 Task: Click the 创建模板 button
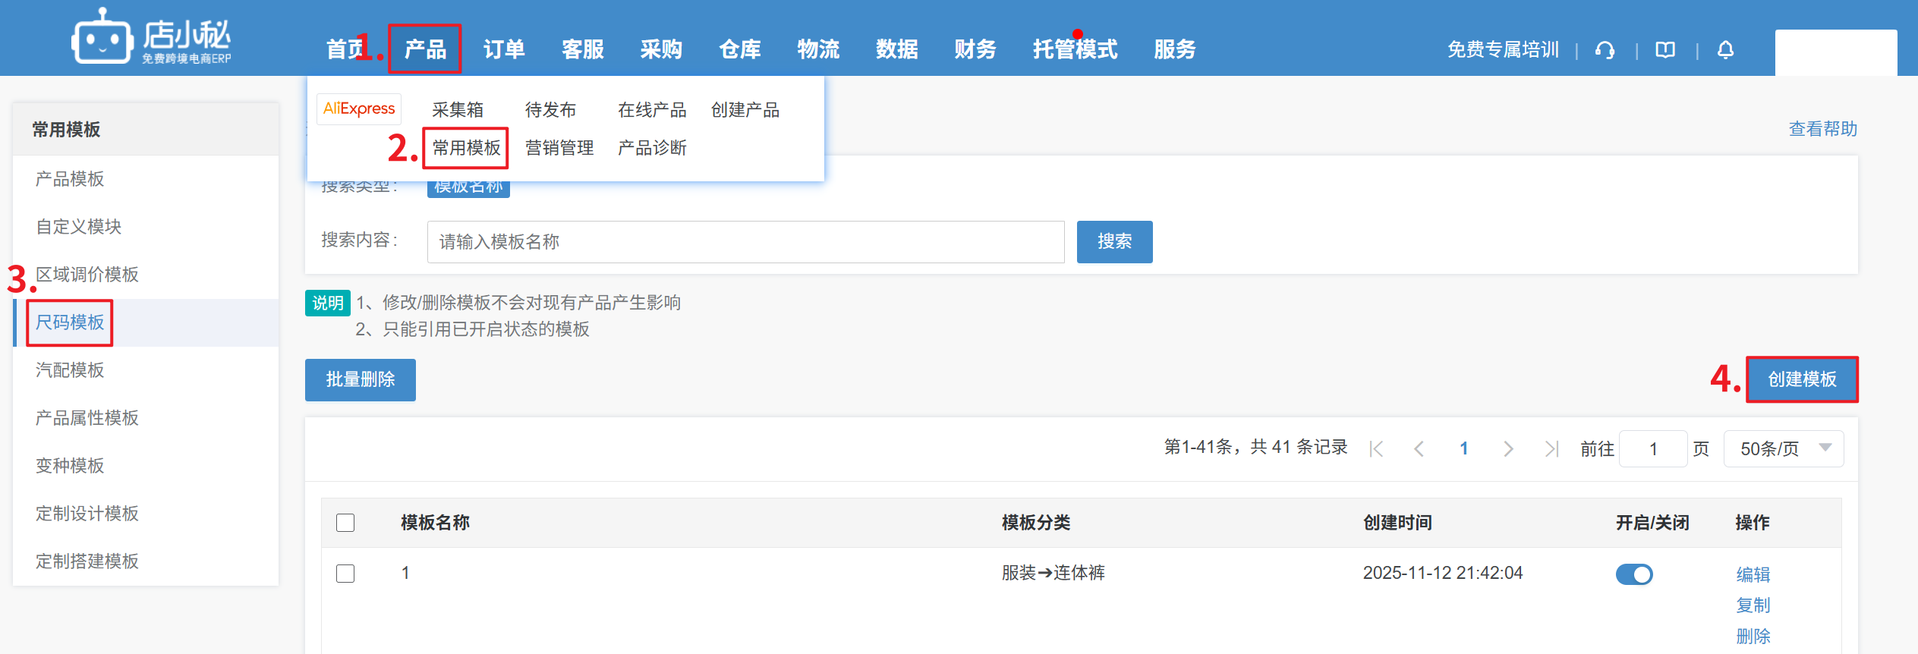click(1802, 379)
